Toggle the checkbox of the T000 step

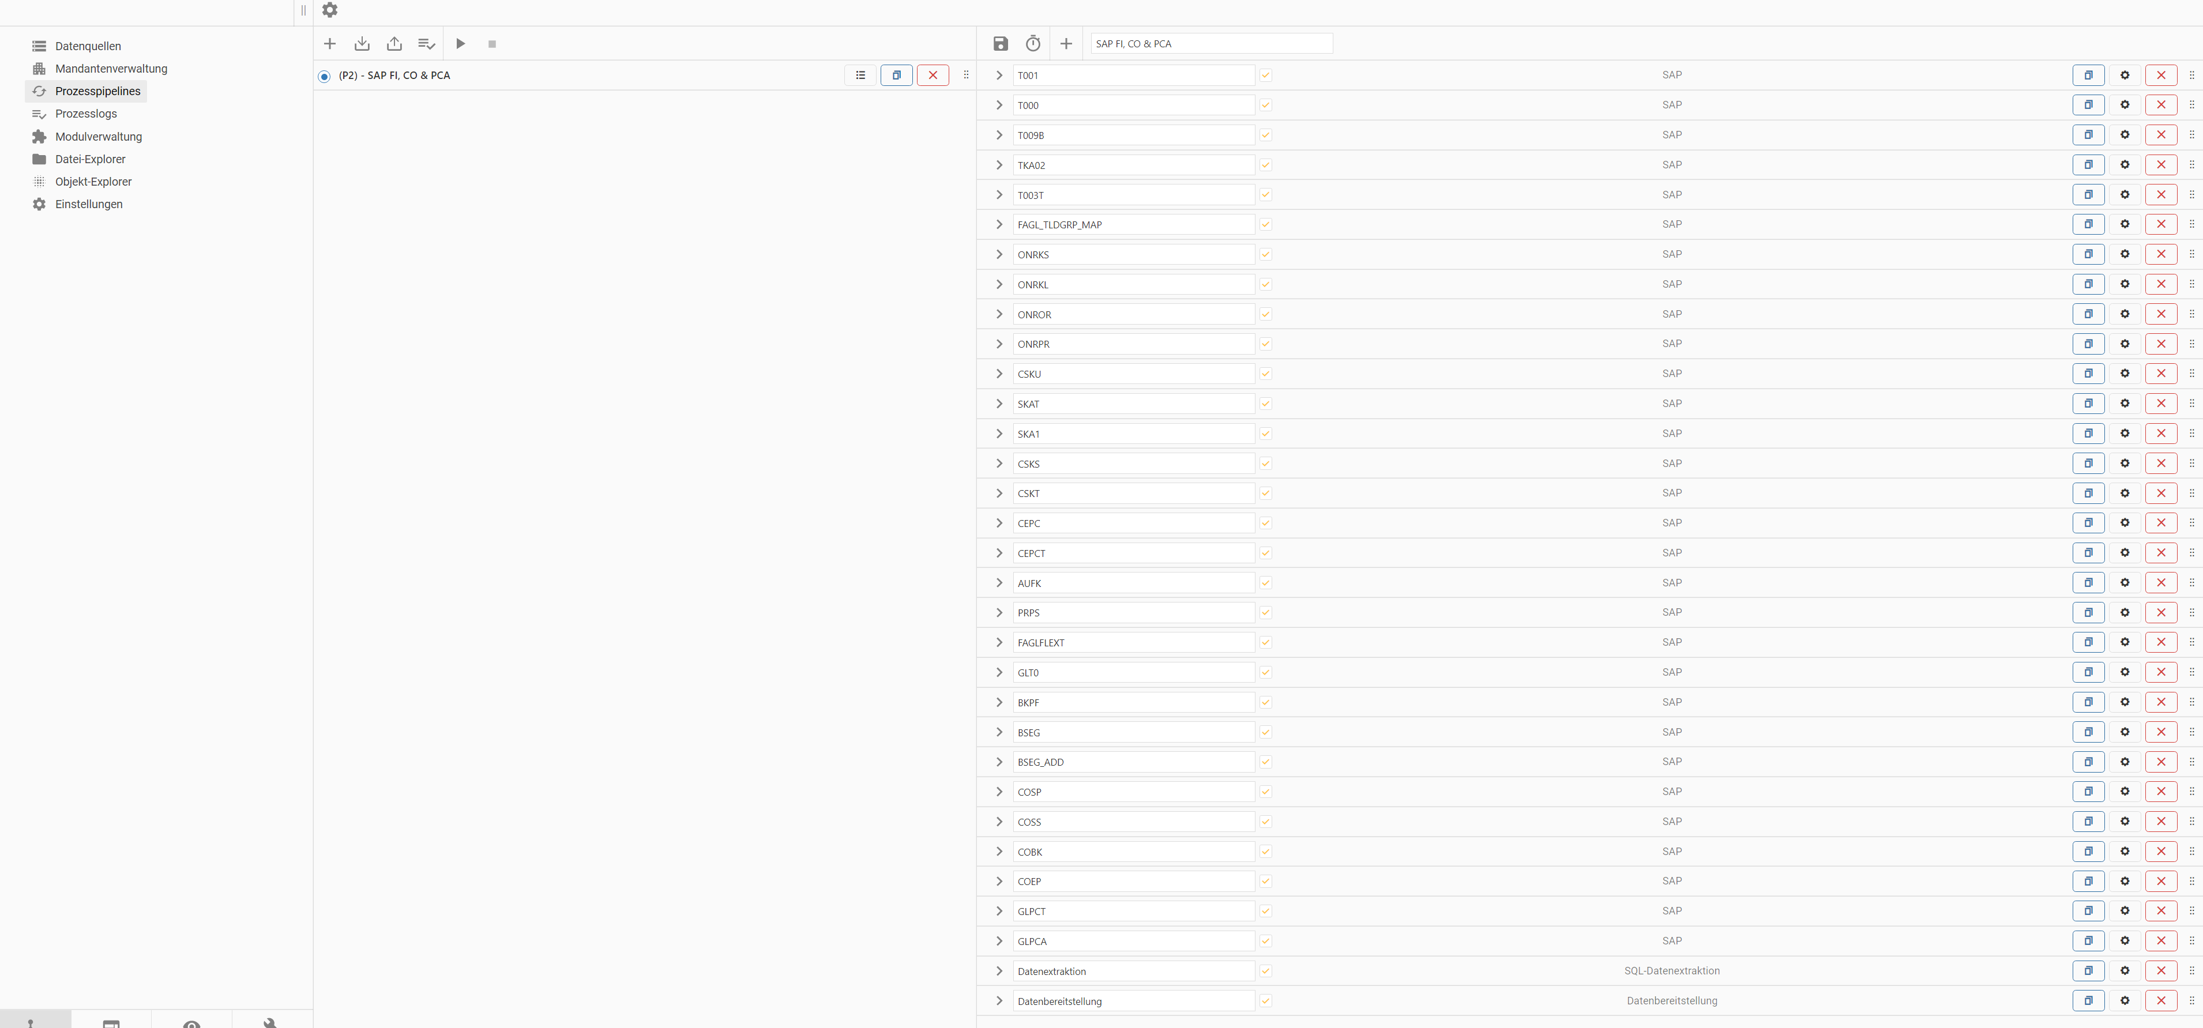coord(1266,105)
